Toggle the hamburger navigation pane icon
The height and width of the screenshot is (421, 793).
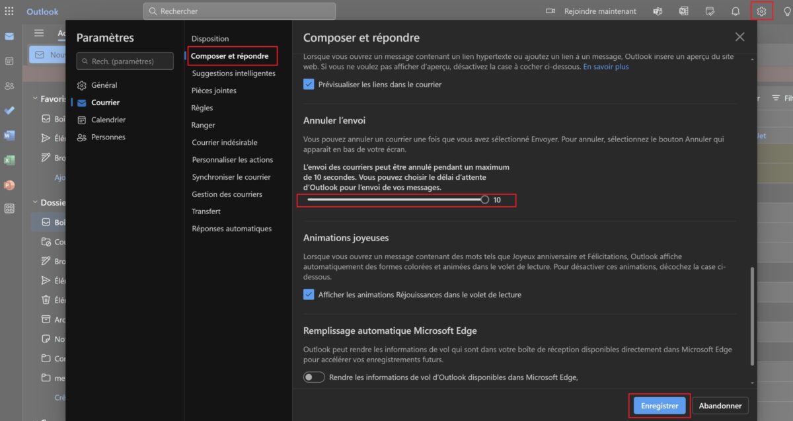39,33
